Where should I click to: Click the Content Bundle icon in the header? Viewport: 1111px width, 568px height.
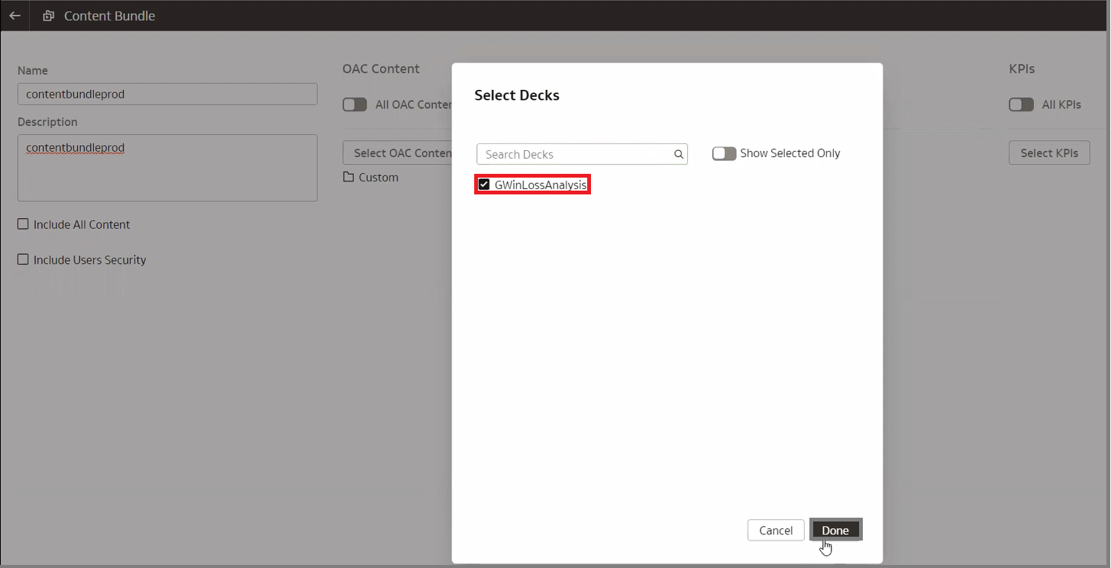coord(47,15)
